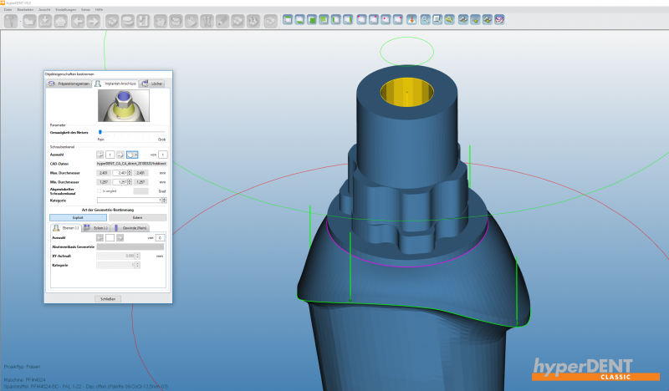Go back with the left arrow icon
This screenshot has width=669, height=391.
pyautogui.click(x=77, y=20)
